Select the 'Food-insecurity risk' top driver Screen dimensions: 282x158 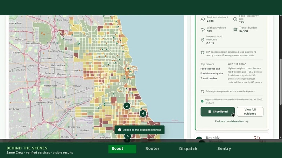[x=212, y=73]
